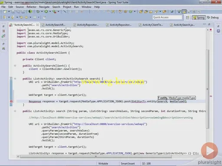Open the Debug configurations dropdown arrow
222x166 pixels.
42,12
